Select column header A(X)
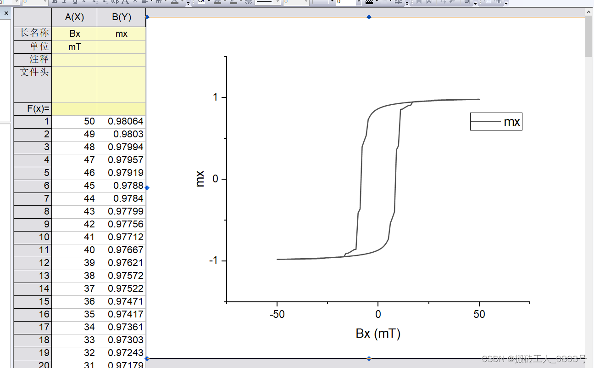This screenshot has height=368, width=594. click(x=74, y=17)
